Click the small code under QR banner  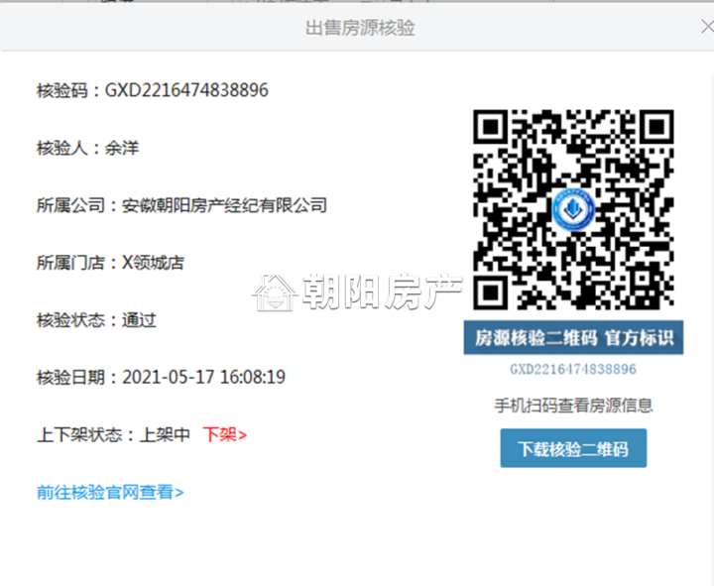coord(573,369)
